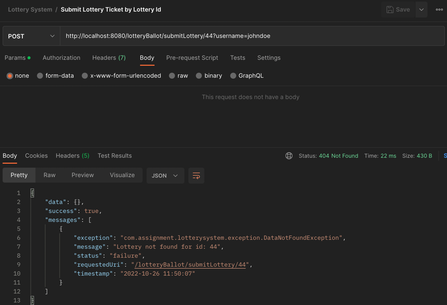Switch to Raw response view

pos(50,175)
